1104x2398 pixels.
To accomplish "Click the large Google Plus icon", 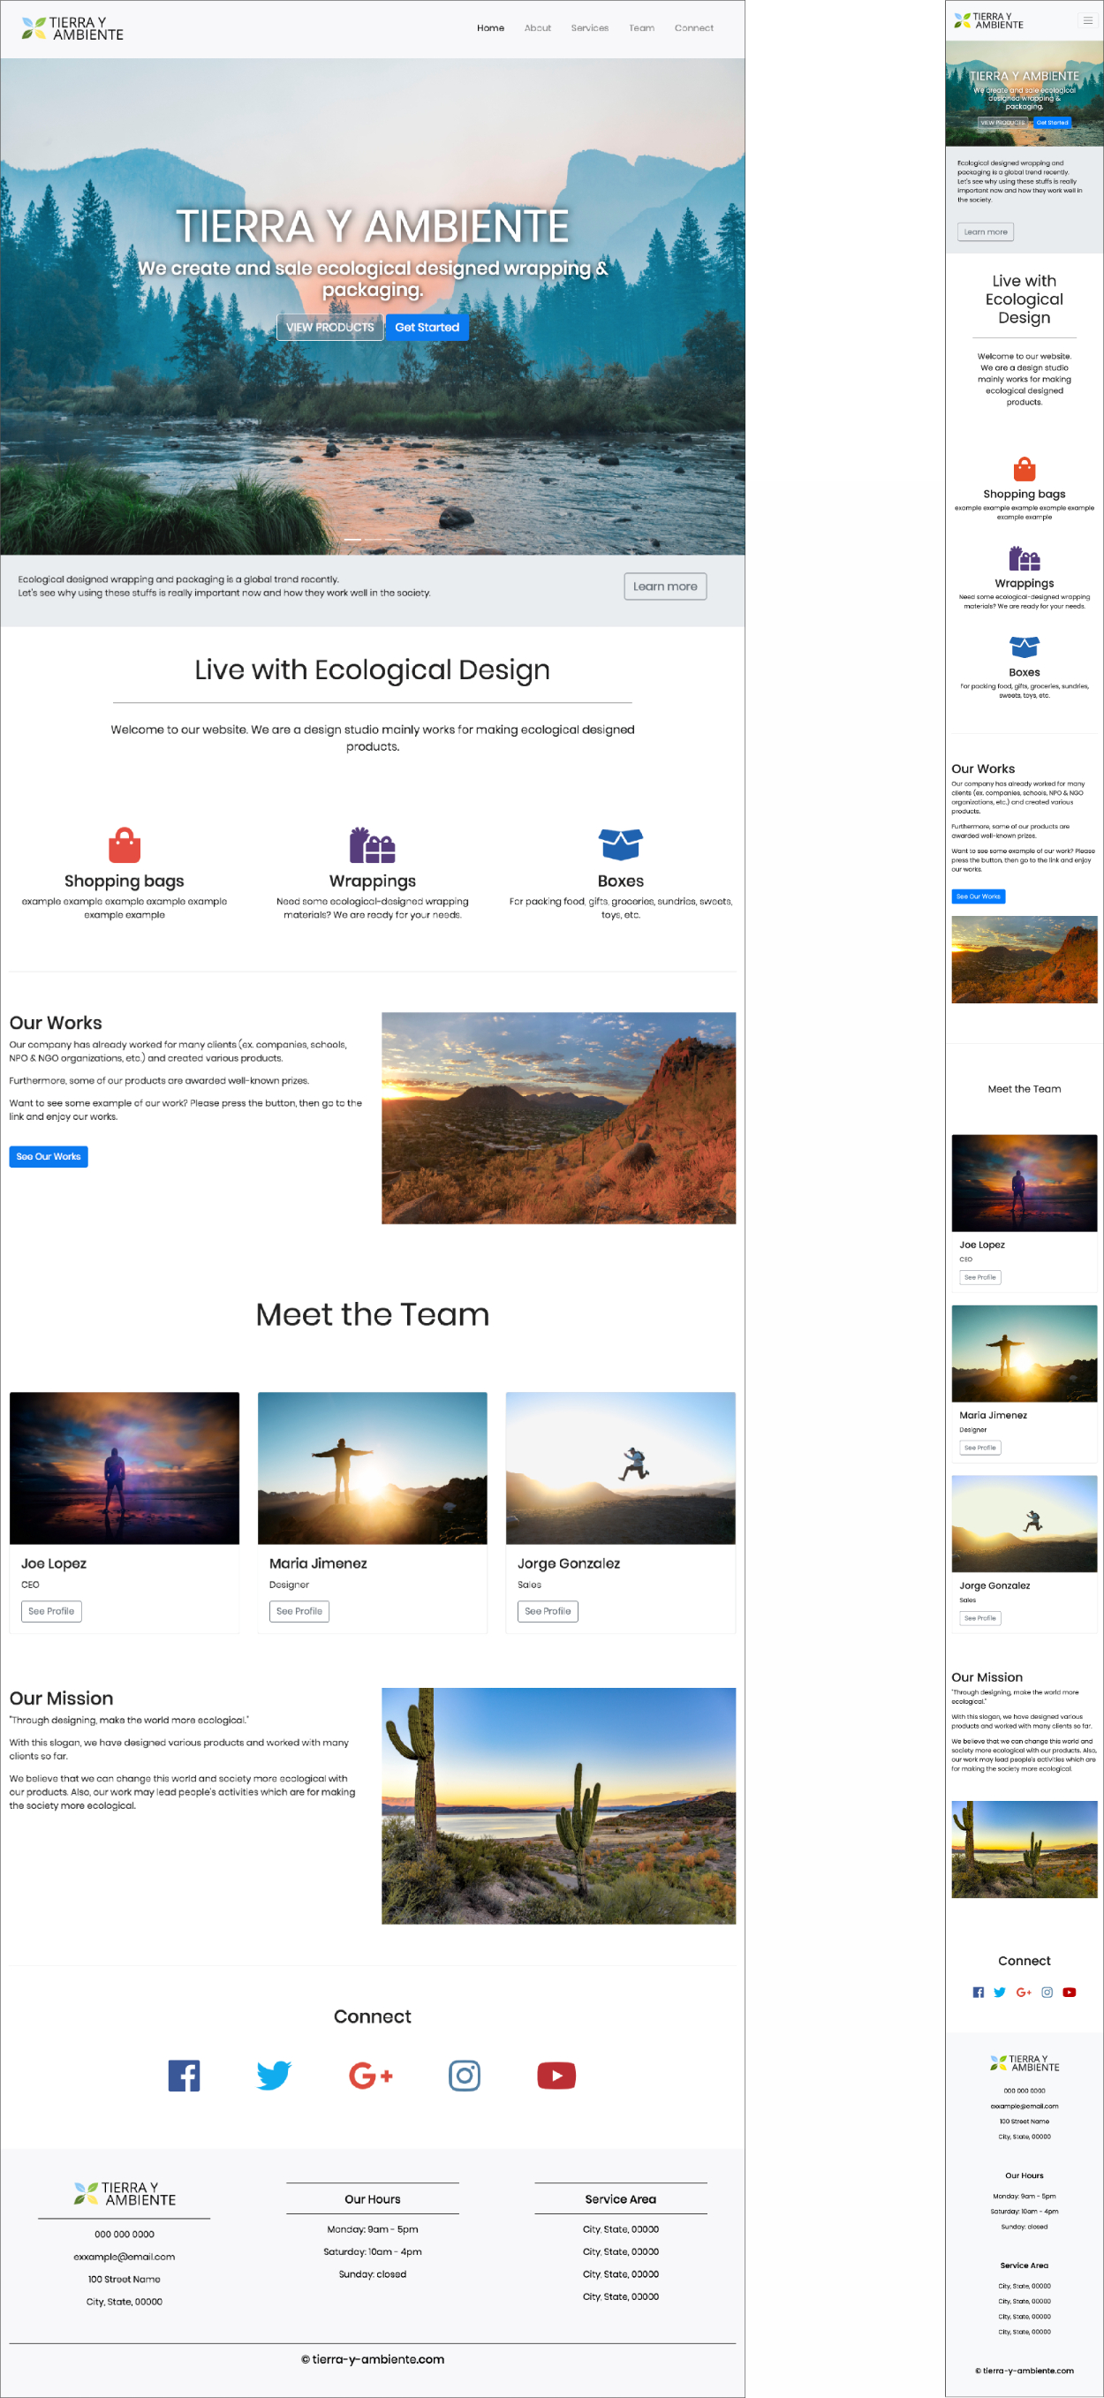I will tap(370, 2075).
